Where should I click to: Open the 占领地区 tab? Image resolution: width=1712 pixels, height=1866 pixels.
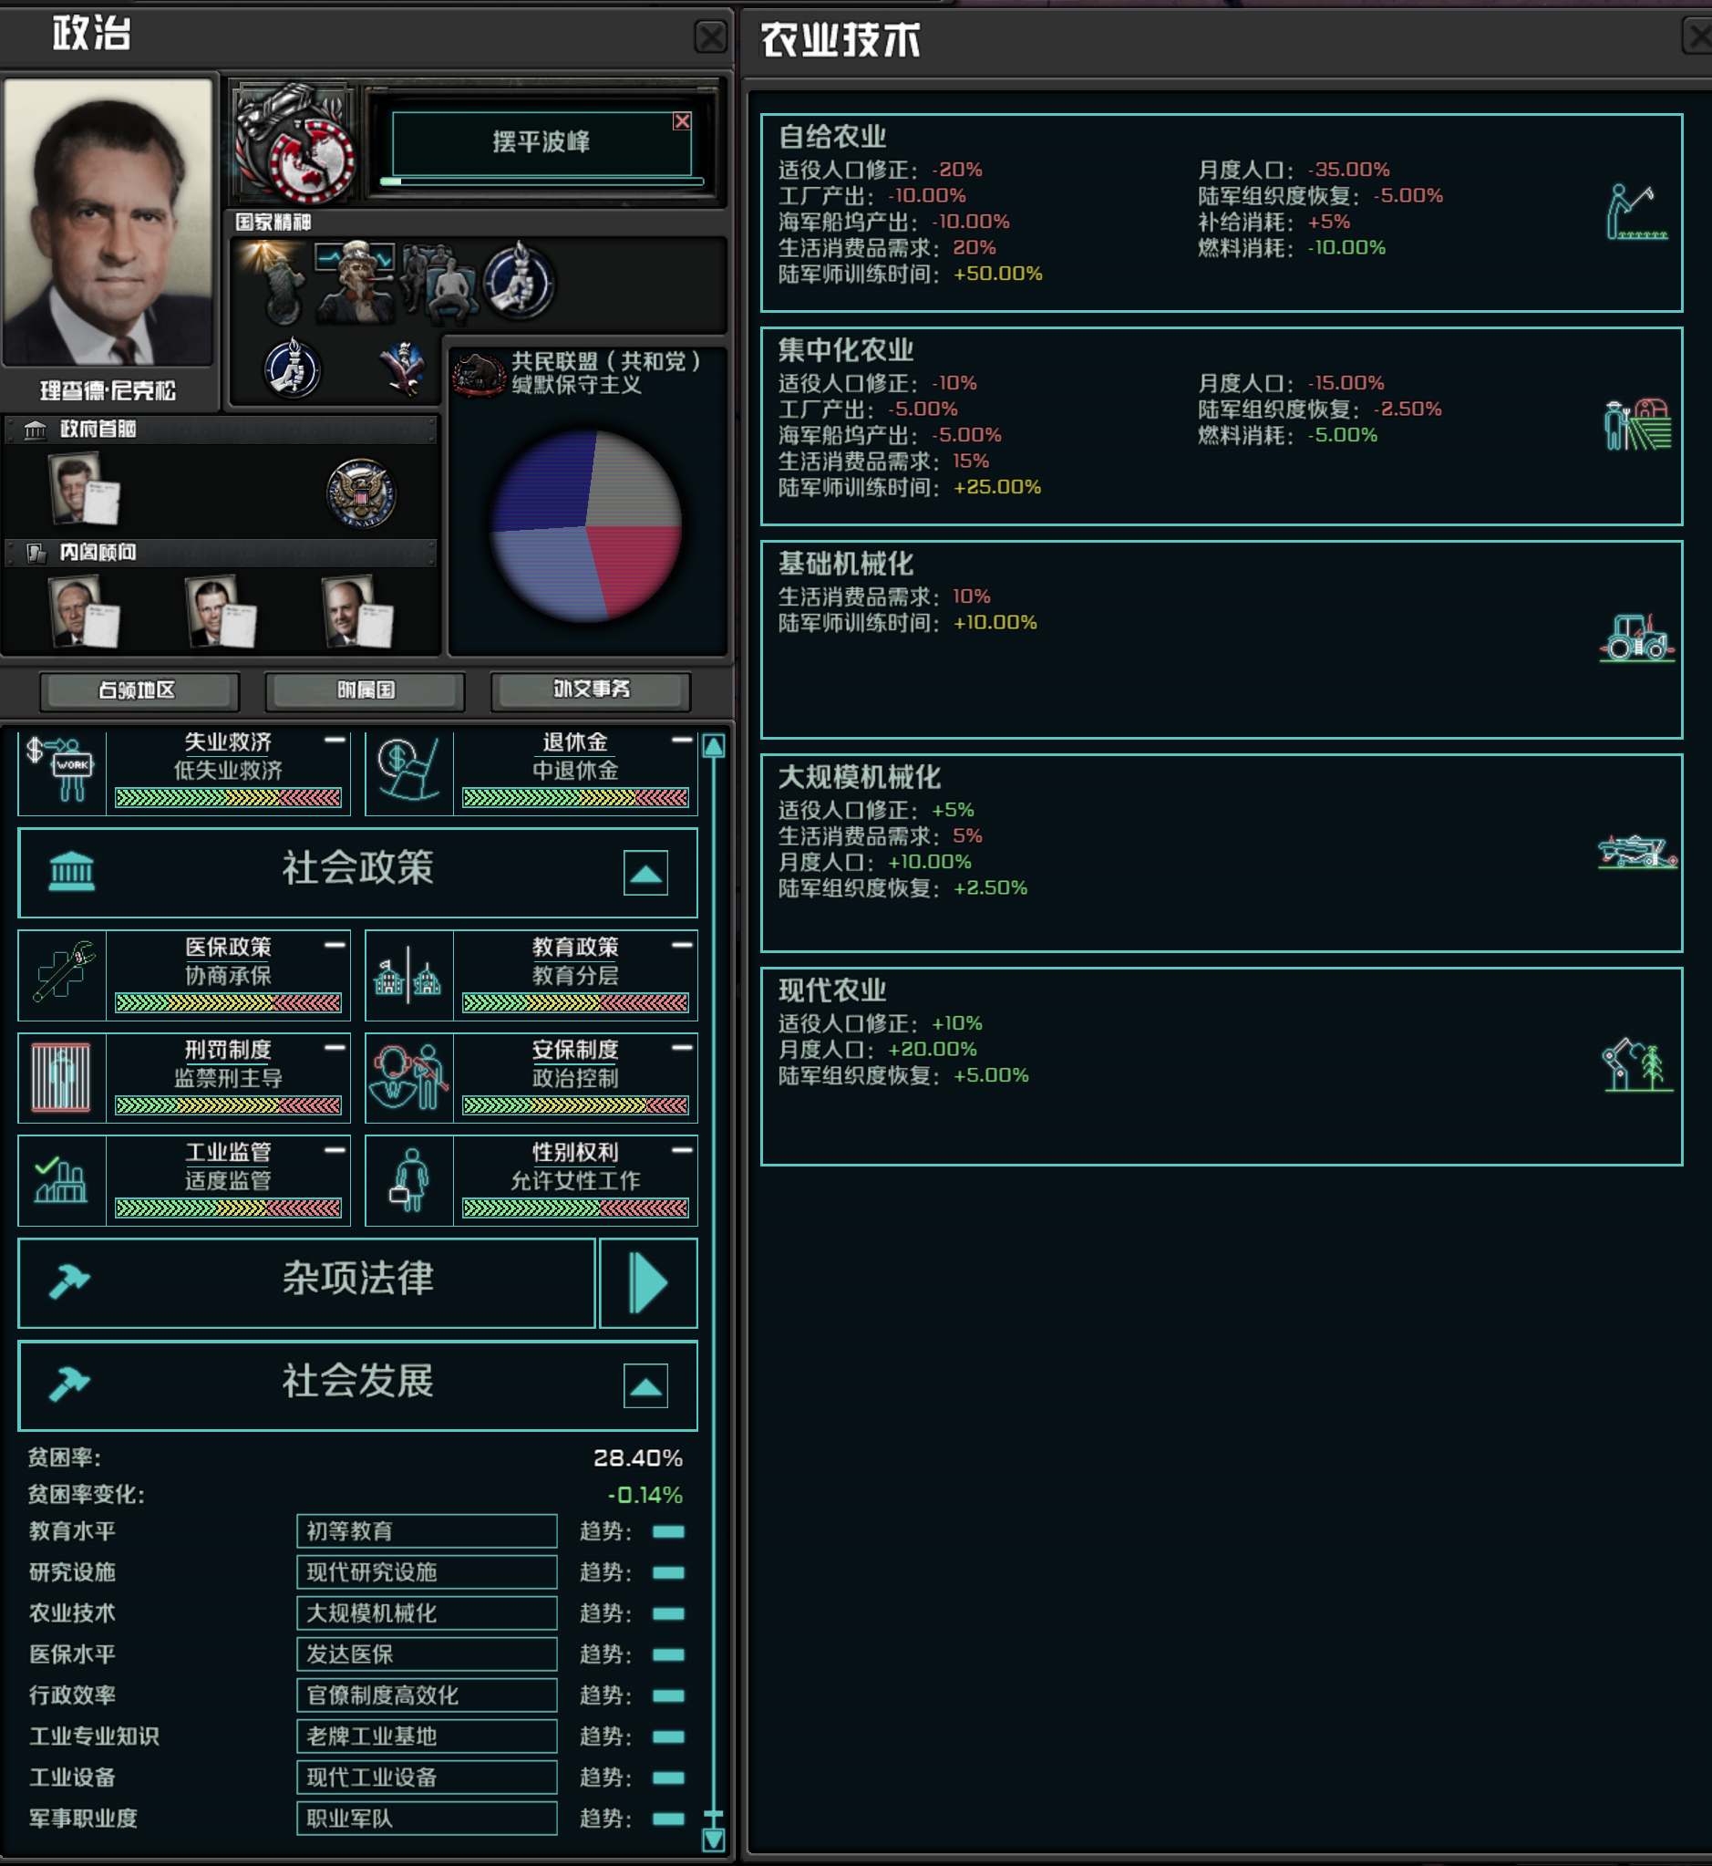tap(139, 690)
